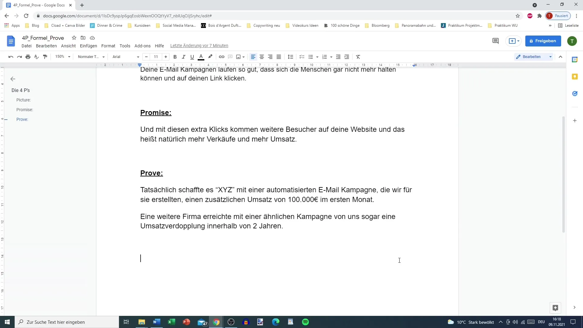Star the document 4P_Formel_Prove

pyautogui.click(x=74, y=38)
